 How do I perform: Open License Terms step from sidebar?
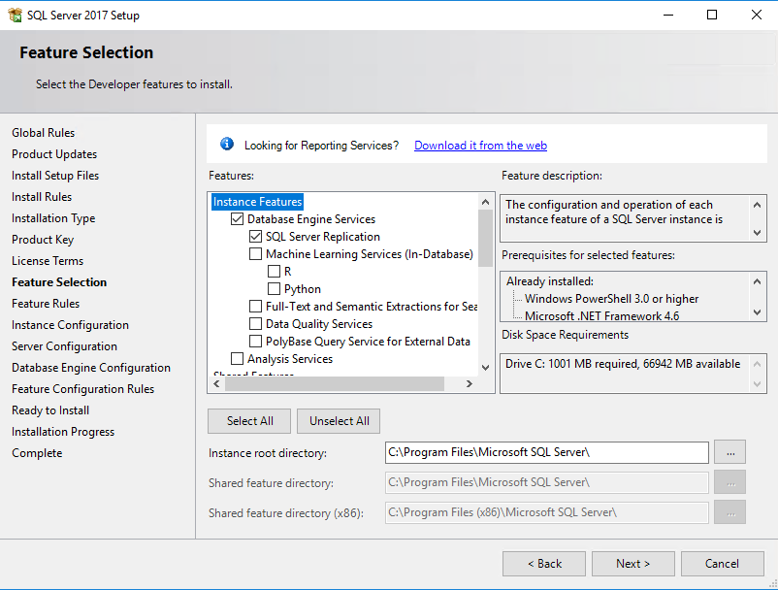click(x=48, y=260)
